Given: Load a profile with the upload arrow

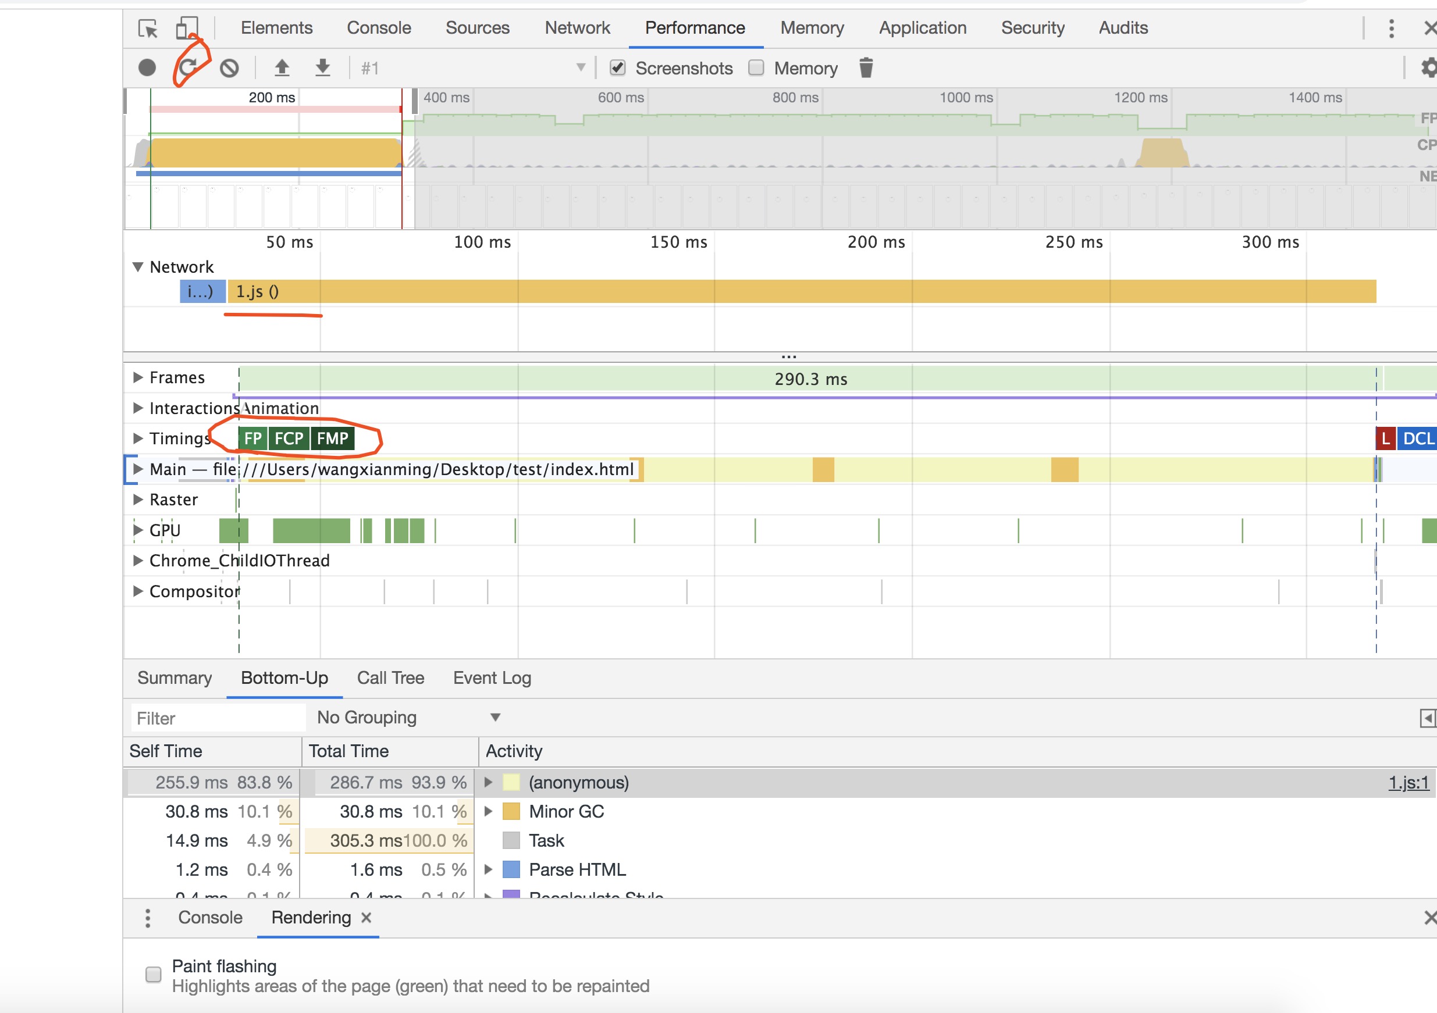Looking at the screenshot, I should point(282,67).
